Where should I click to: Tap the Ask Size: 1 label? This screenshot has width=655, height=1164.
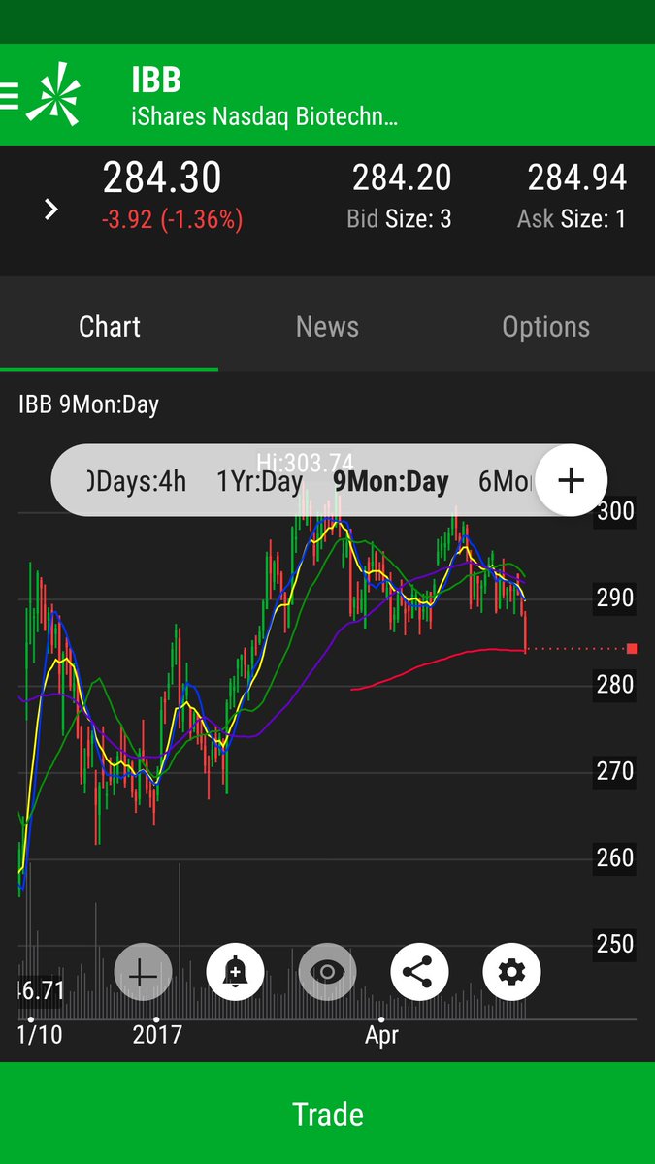(572, 219)
